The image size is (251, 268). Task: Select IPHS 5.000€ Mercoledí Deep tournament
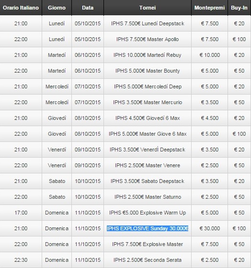coord(148,86)
